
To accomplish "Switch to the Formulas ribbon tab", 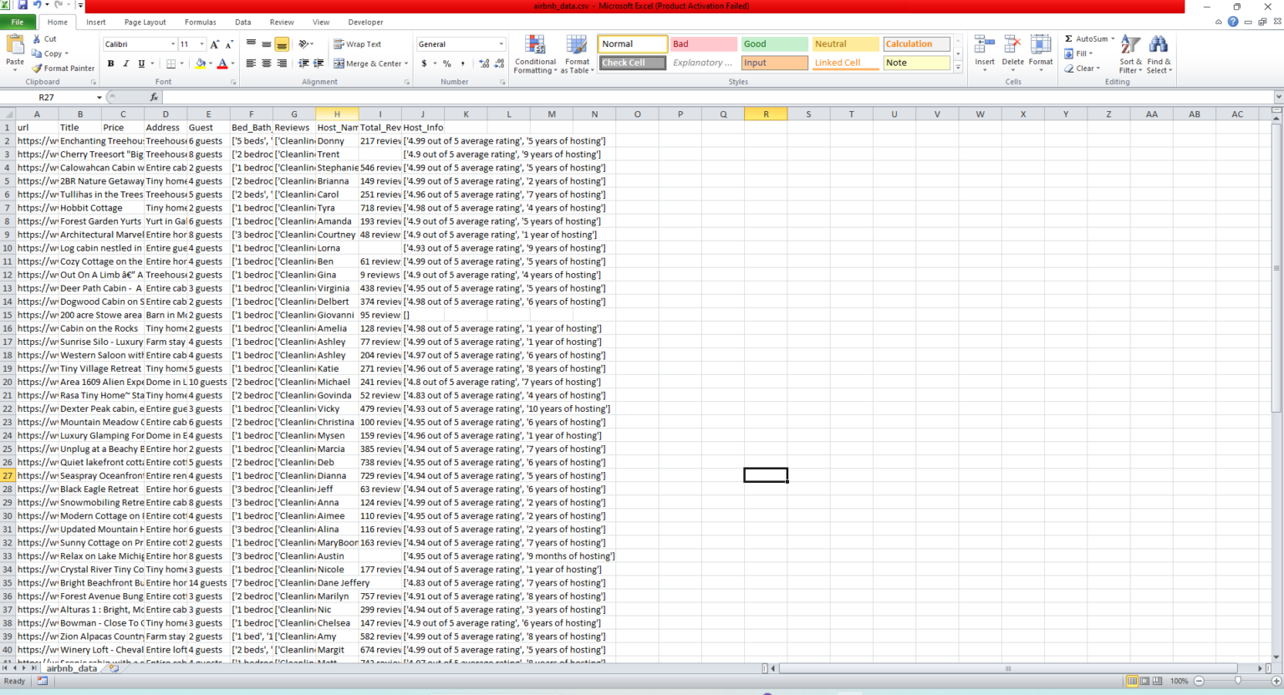I will point(200,22).
